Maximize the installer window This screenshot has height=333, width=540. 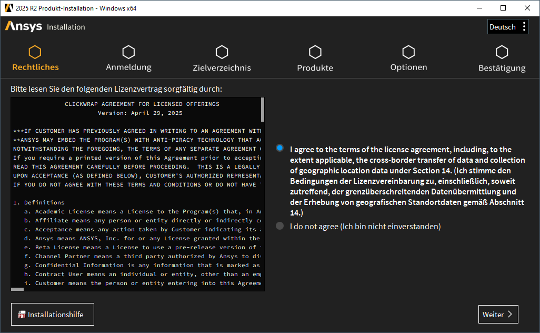click(x=503, y=8)
